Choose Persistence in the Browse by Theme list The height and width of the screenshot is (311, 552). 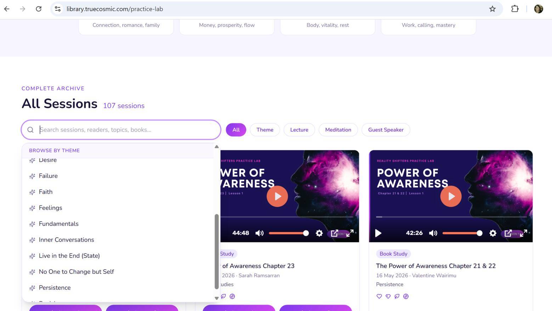click(x=118, y=288)
